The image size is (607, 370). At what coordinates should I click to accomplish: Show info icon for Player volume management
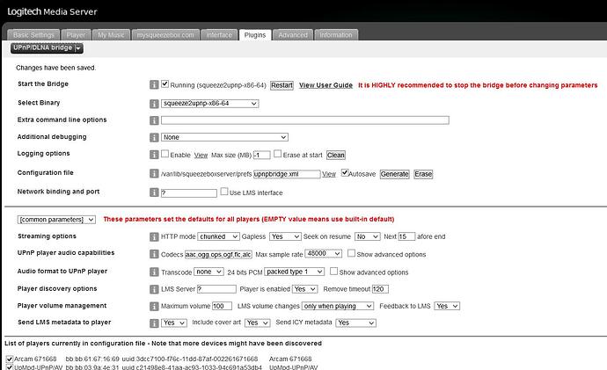click(154, 306)
